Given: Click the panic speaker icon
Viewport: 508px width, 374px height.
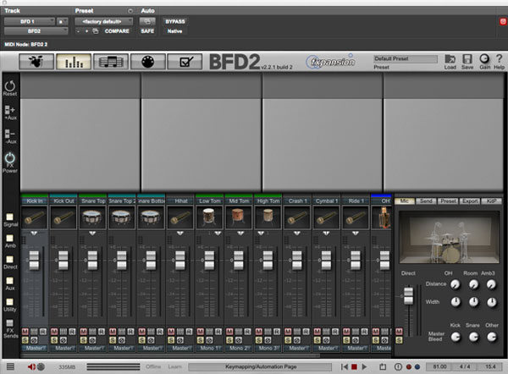Looking at the screenshot, I should point(31,367).
